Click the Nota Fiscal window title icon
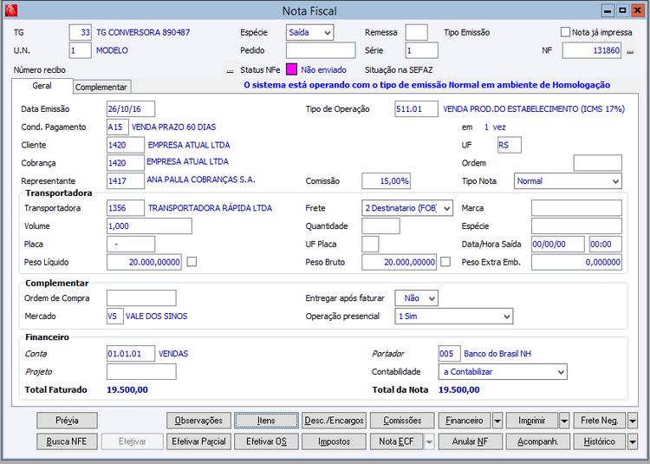The width and height of the screenshot is (650, 464). [x=11, y=11]
